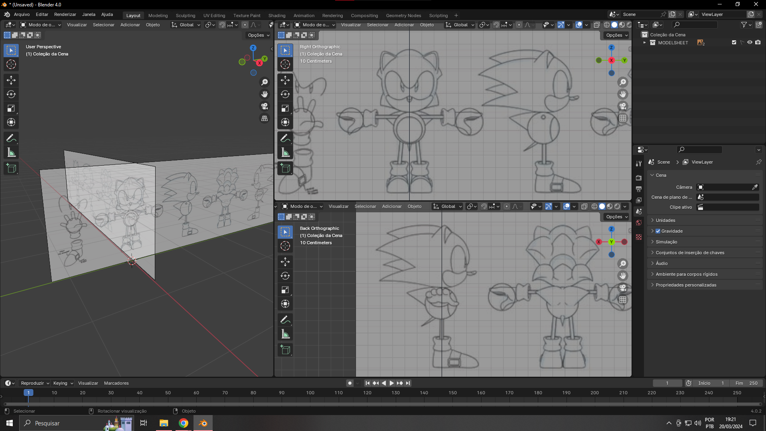
Task: Launch Google Chrome from the taskbar
Action: coord(184,423)
